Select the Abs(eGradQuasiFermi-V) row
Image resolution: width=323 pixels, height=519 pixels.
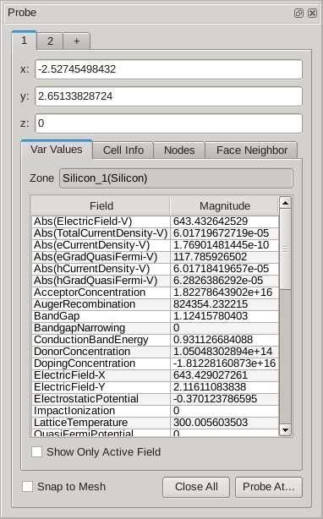pyautogui.click(x=155, y=257)
